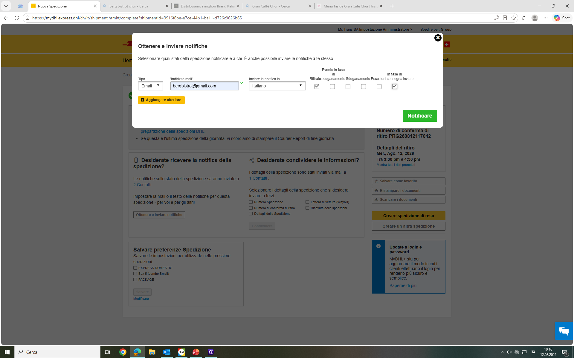
Task: Expand the tab search chevron in the tab bar
Action: click(x=6, y=6)
